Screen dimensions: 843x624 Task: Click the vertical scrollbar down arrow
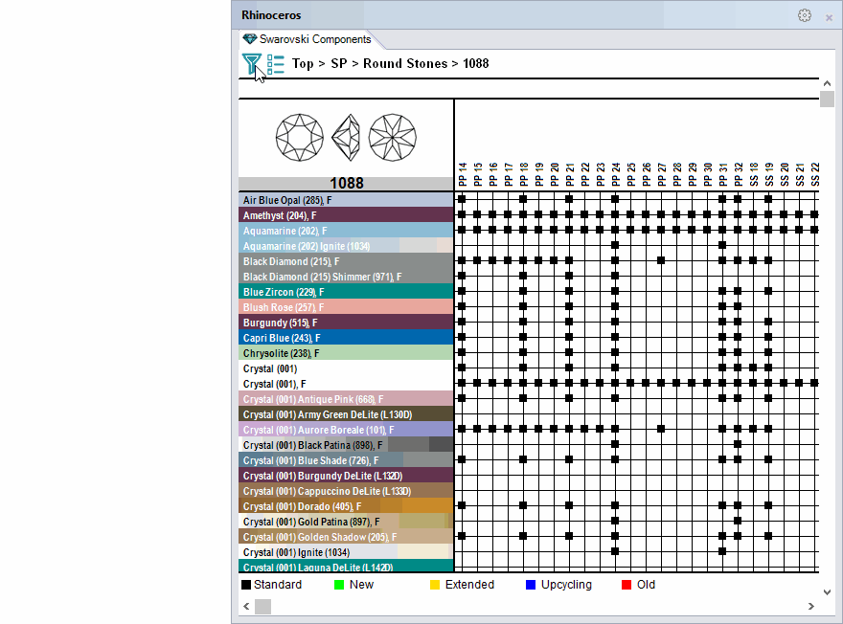pyautogui.click(x=827, y=592)
